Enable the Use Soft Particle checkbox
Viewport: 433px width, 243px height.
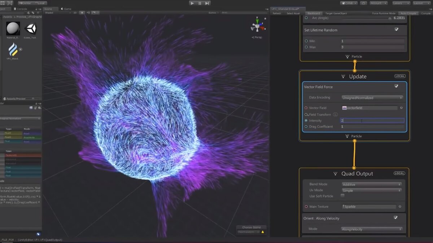click(342, 195)
